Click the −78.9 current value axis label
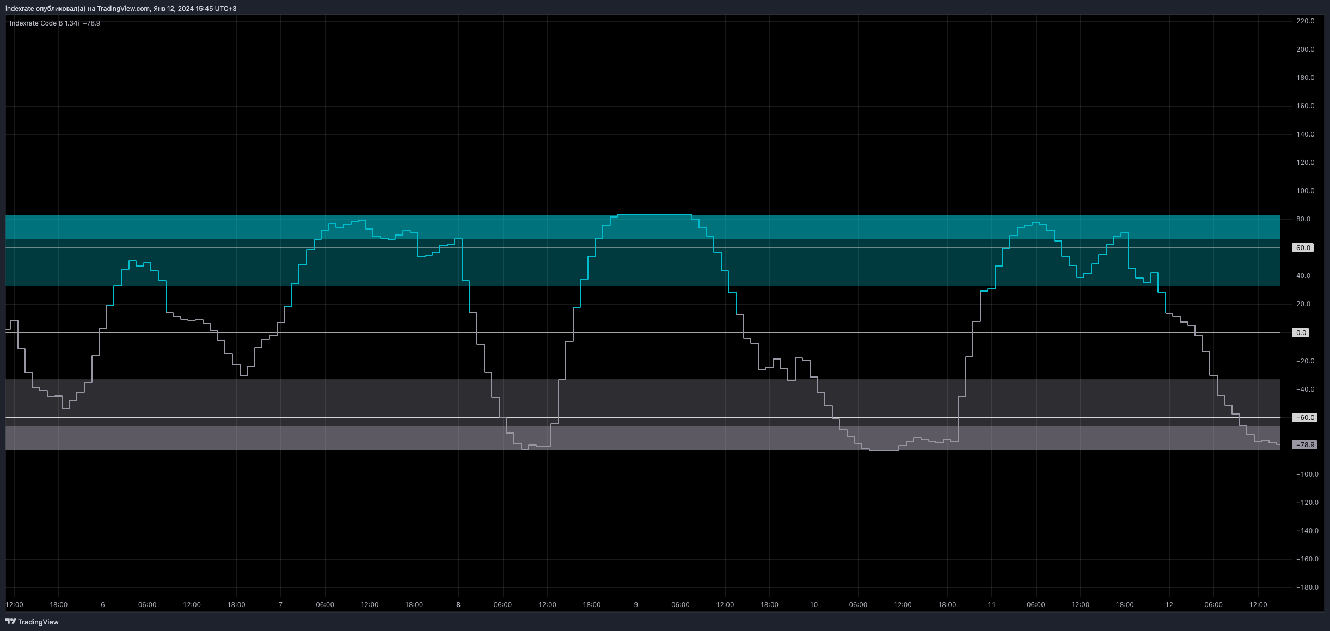Image resolution: width=1330 pixels, height=631 pixels. [1304, 445]
